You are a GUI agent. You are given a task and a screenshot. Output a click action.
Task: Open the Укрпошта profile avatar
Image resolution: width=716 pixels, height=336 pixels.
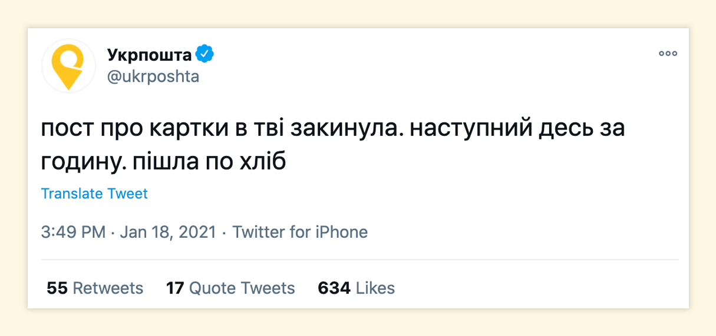coord(68,66)
